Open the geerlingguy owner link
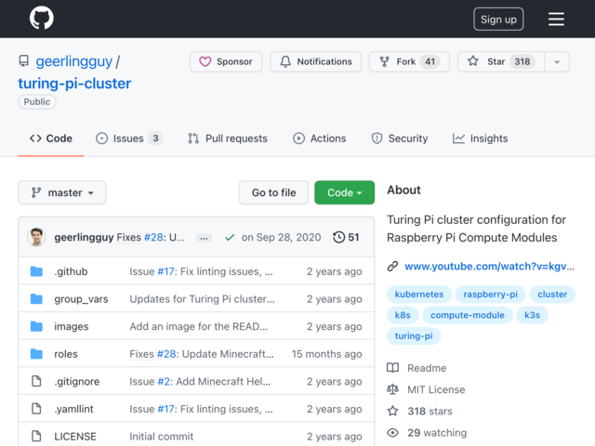The image size is (595, 446). (74, 61)
